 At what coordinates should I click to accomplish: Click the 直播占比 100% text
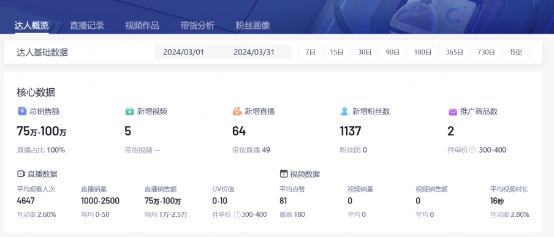tap(41, 150)
